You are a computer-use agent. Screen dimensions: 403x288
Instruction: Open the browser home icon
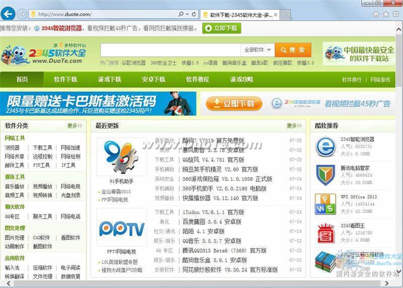point(376,15)
